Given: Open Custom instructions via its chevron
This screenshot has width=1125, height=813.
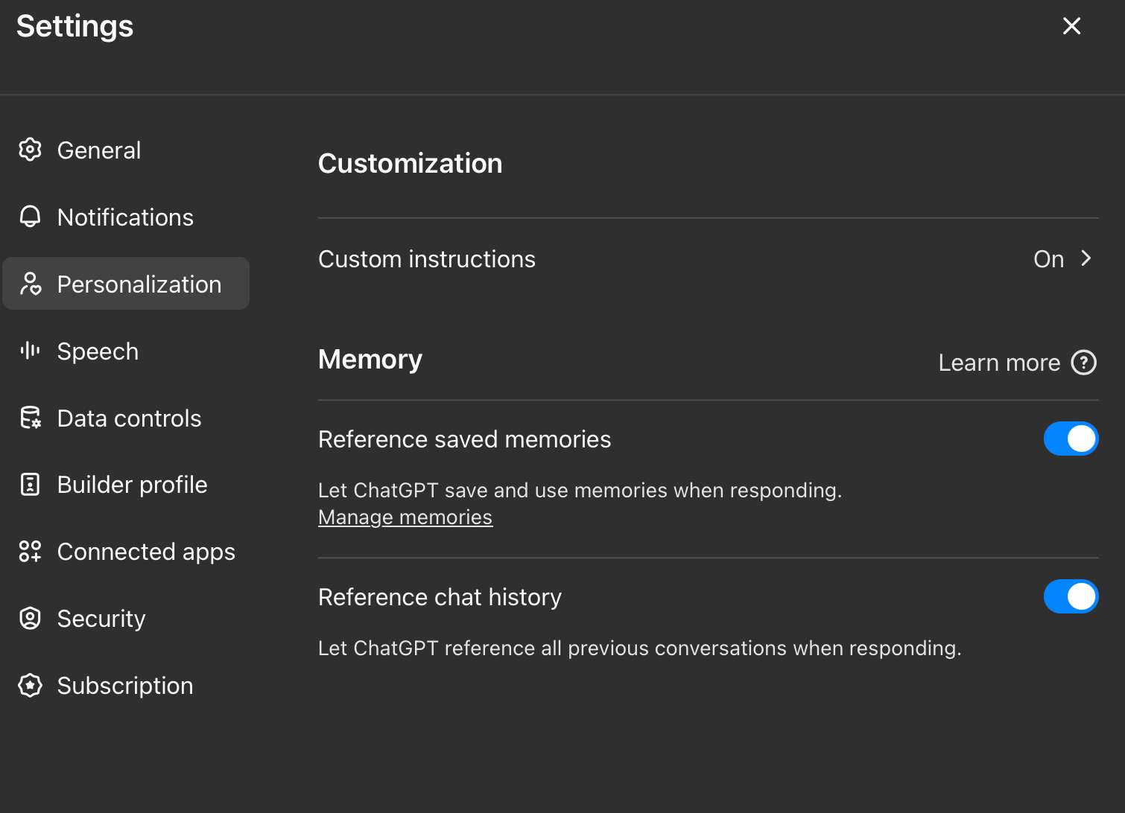Looking at the screenshot, I should (1087, 258).
